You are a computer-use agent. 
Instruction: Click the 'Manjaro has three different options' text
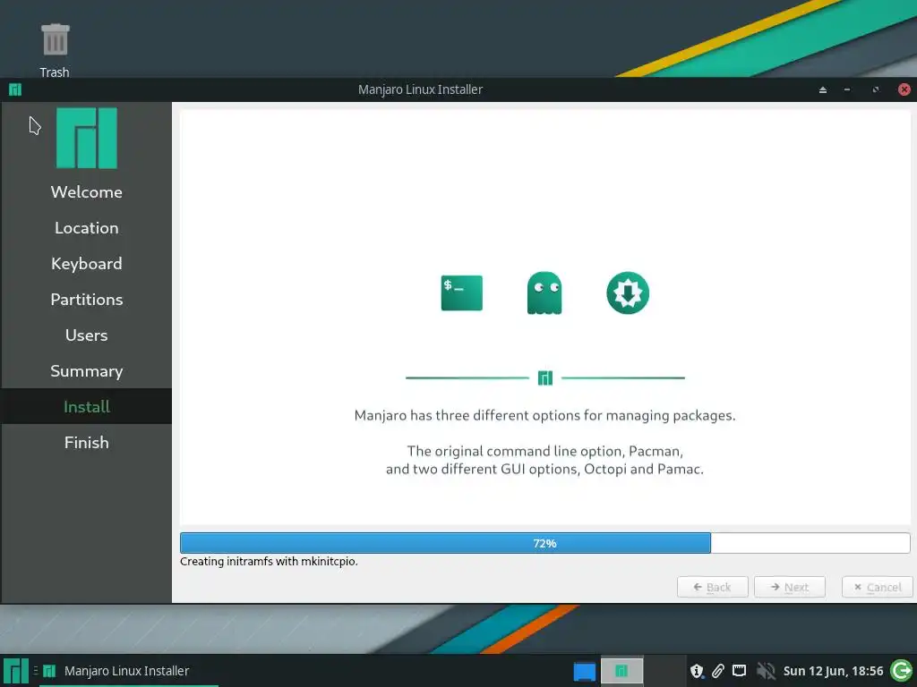click(x=545, y=415)
